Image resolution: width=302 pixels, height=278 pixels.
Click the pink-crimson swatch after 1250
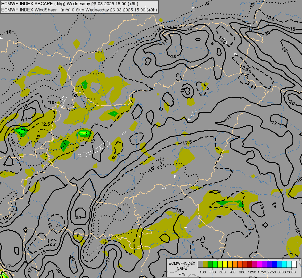click(x=254, y=264)
